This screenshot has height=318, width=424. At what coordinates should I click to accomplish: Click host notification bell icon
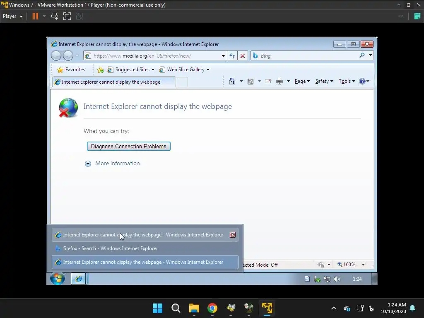pos(413,308)
